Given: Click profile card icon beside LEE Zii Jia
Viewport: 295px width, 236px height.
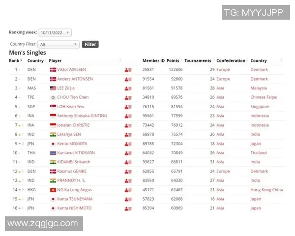Looking at the screenshot, I should tap(128, 88).
